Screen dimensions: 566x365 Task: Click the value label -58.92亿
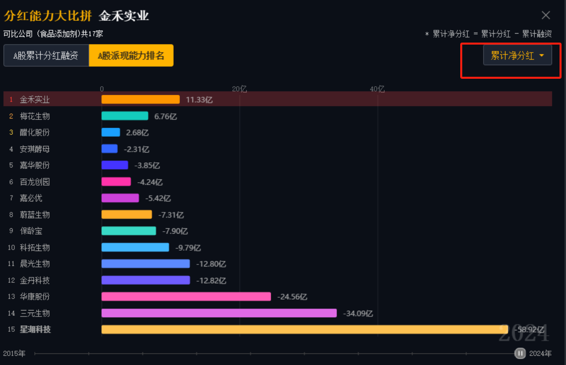(529, 329)
